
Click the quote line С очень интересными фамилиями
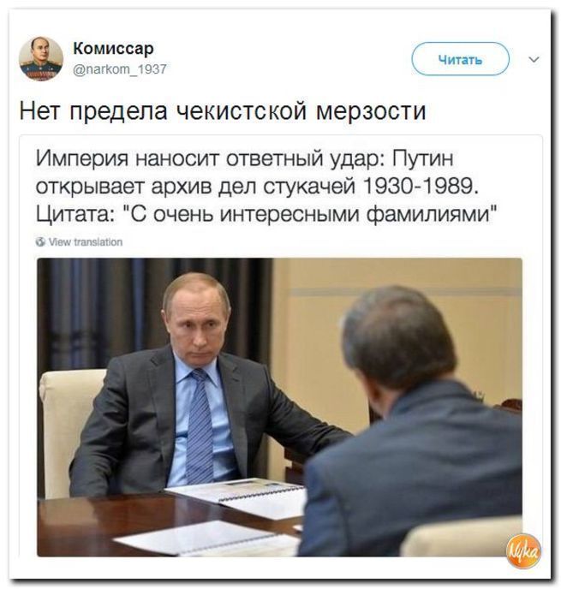[311, 214]
